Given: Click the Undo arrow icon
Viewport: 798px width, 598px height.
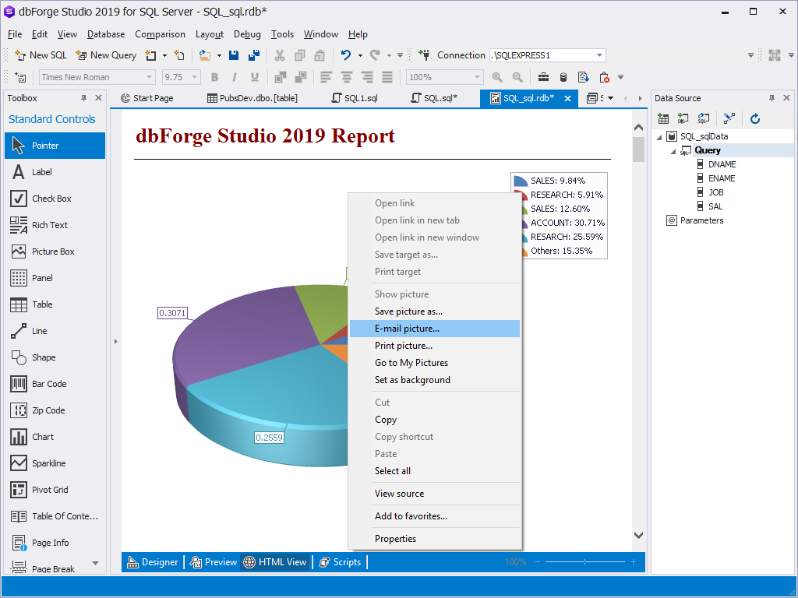Looking at the screenshot, I should pyautogui.click(x=346, y=55).
